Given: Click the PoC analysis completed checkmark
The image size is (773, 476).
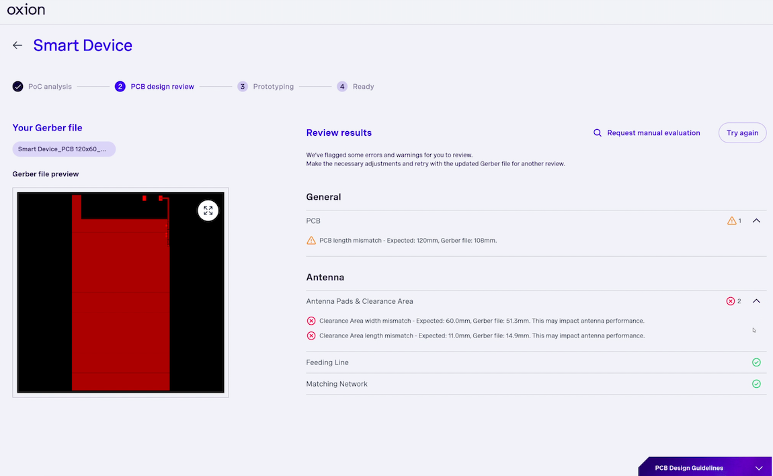Looking at the screenshot, I should pyautogui.click(x=17, y=87).
